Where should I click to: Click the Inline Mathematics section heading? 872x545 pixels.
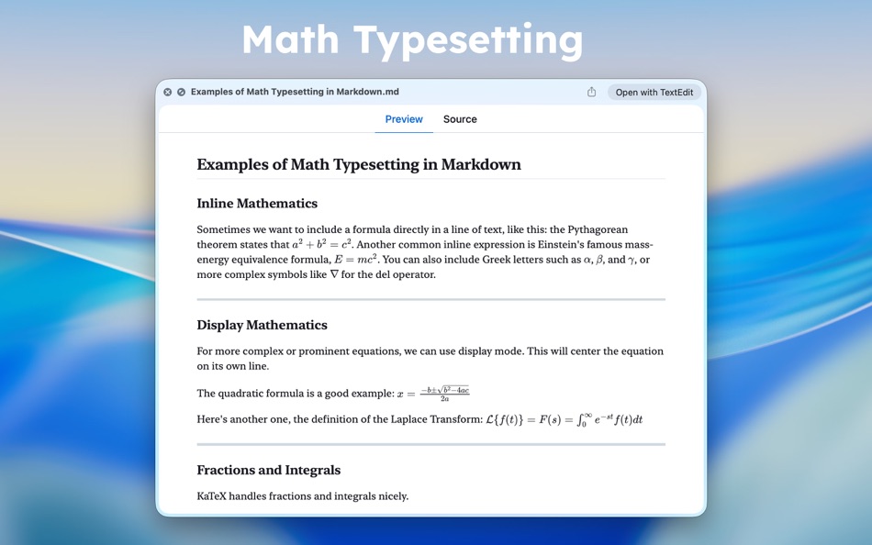(x=258, y=203)
